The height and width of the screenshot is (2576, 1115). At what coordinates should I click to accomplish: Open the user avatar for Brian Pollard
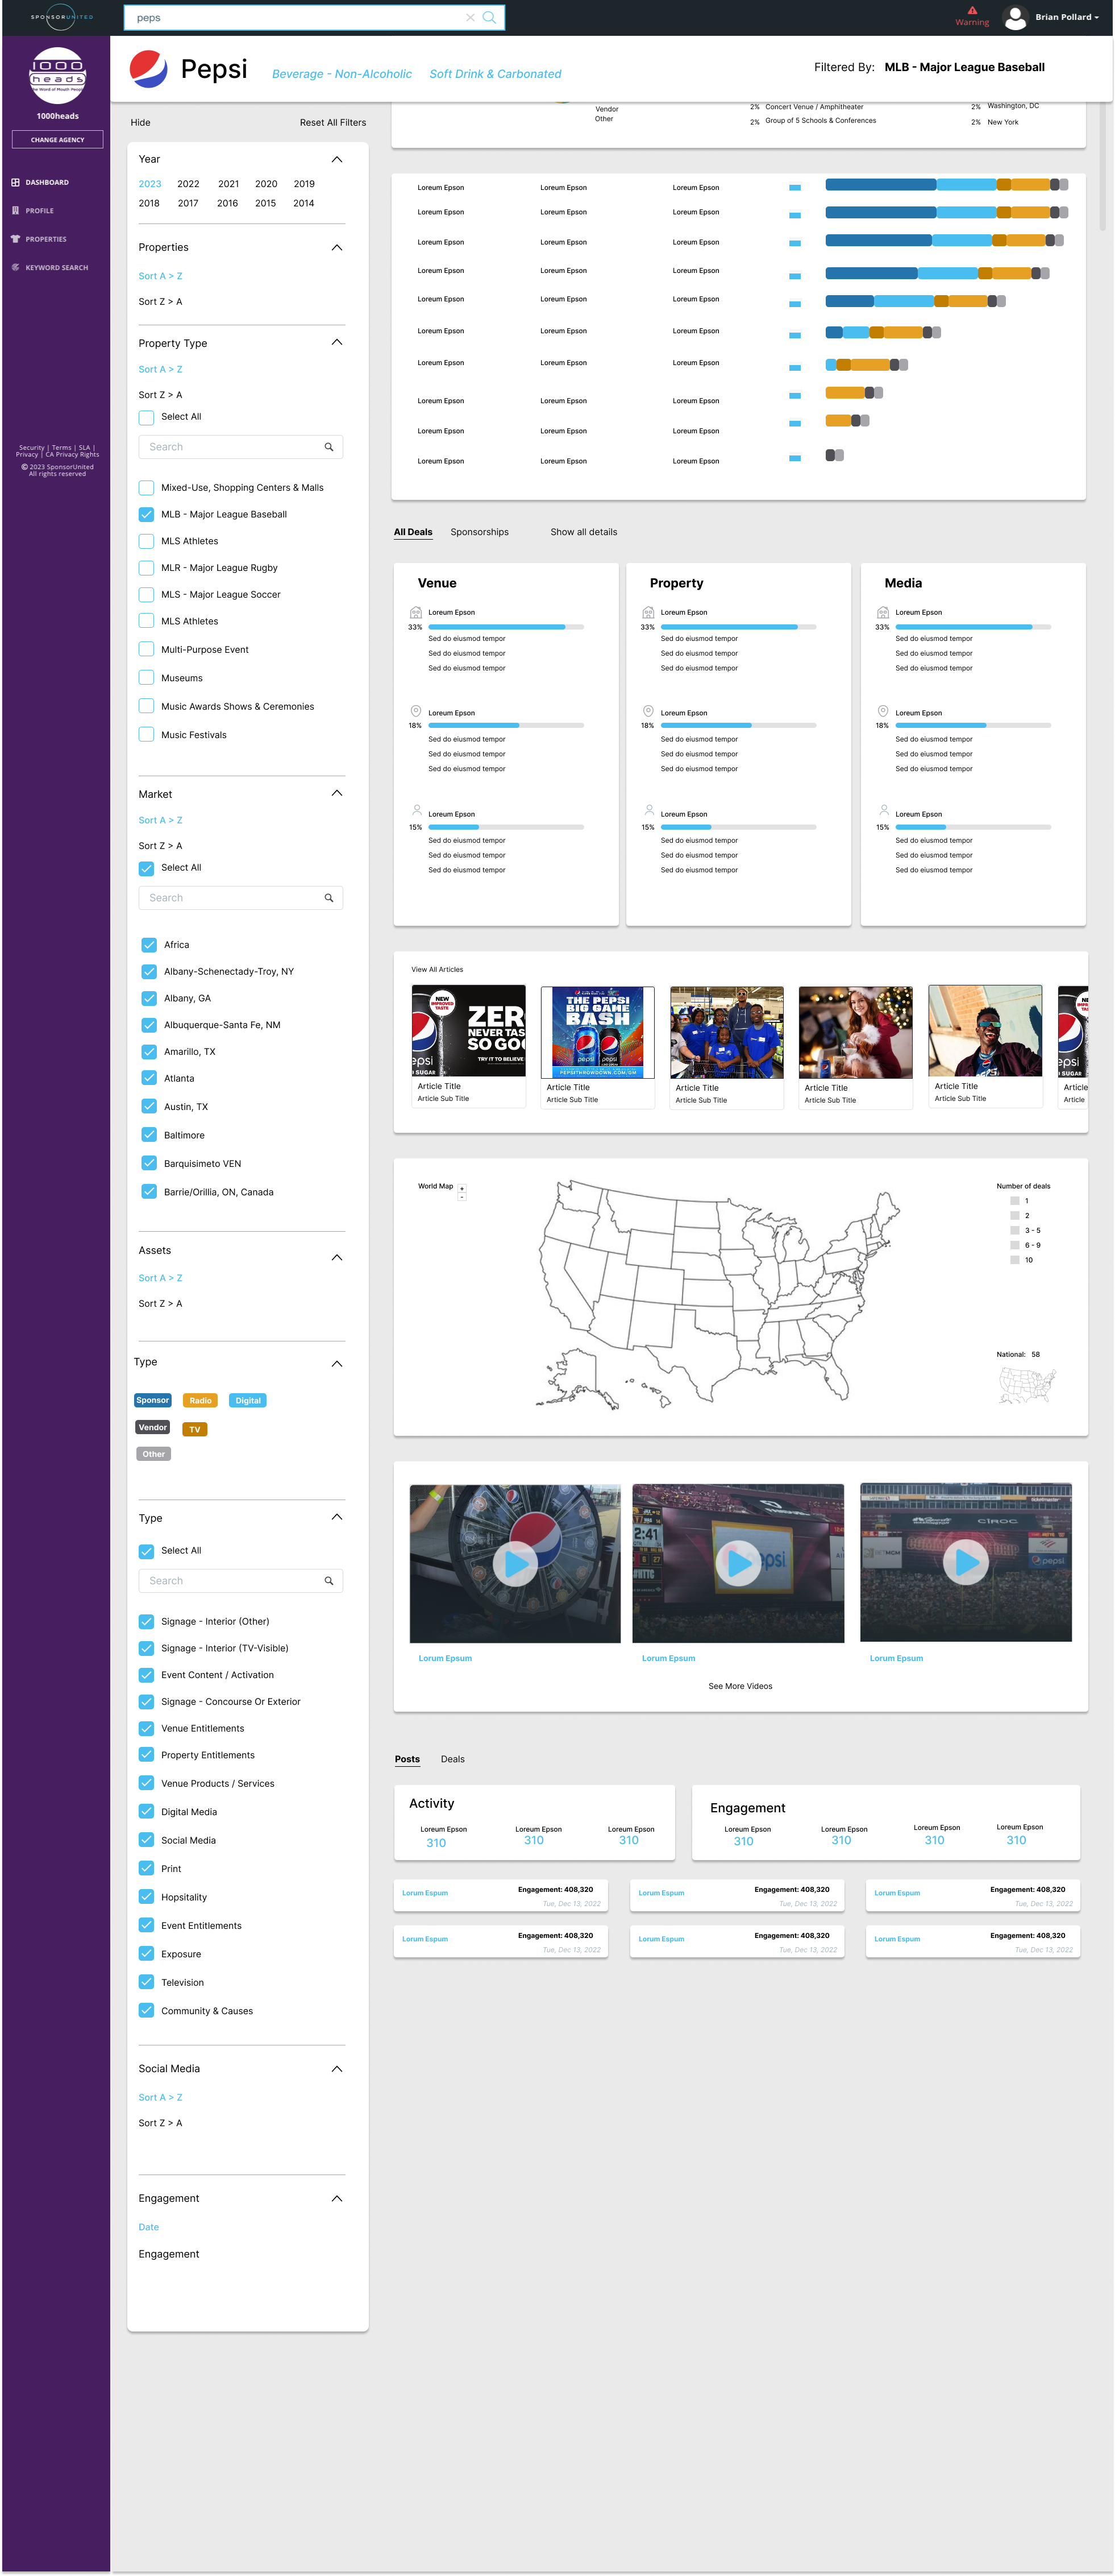1015,17
